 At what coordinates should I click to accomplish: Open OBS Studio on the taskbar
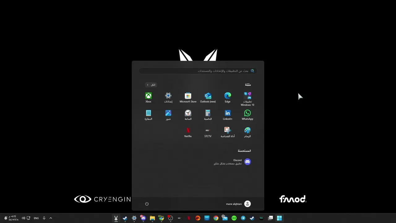[170, 218]
